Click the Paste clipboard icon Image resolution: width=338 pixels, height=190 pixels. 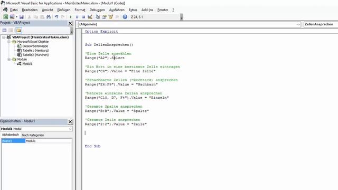pos(42,17)
